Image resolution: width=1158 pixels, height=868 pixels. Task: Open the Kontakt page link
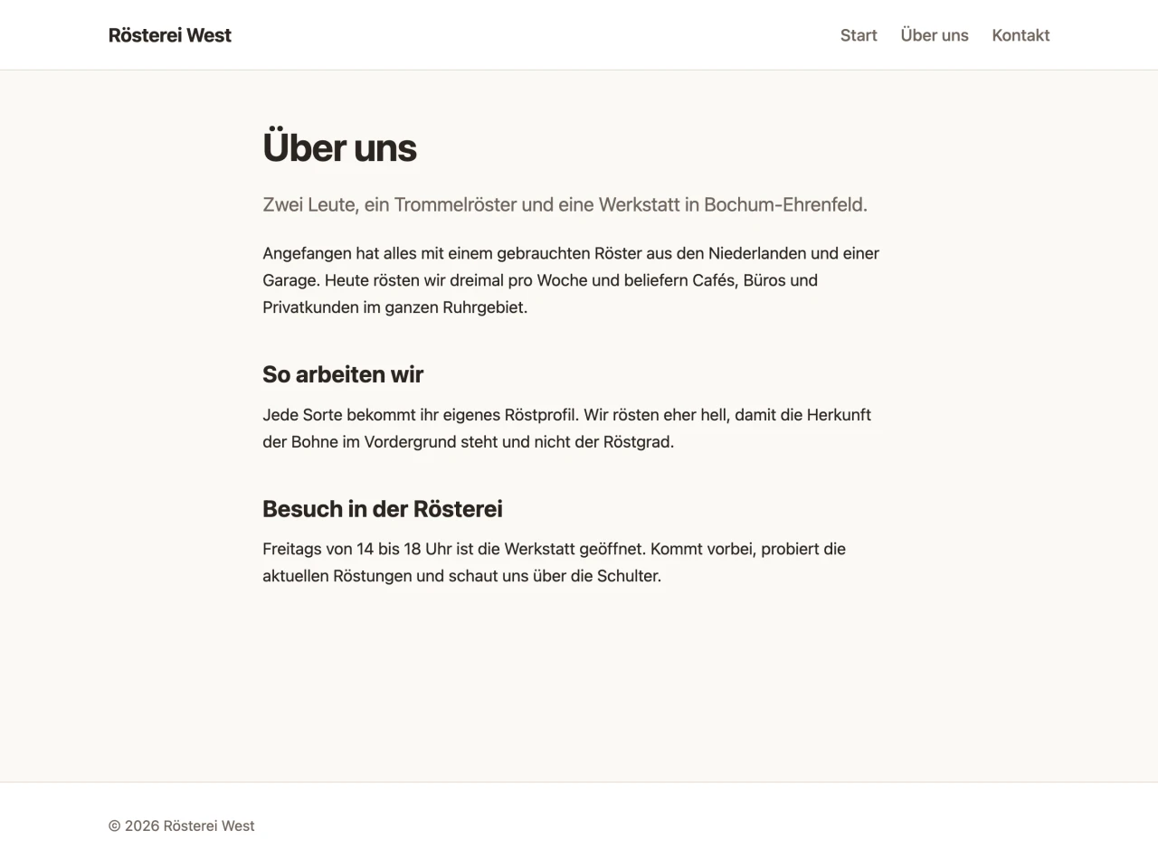tap(1020, 35)
